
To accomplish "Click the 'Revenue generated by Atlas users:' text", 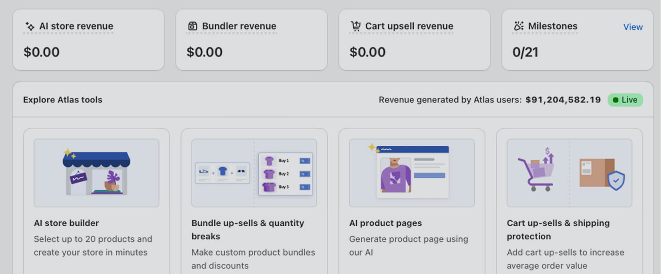I will pos(450,100).
